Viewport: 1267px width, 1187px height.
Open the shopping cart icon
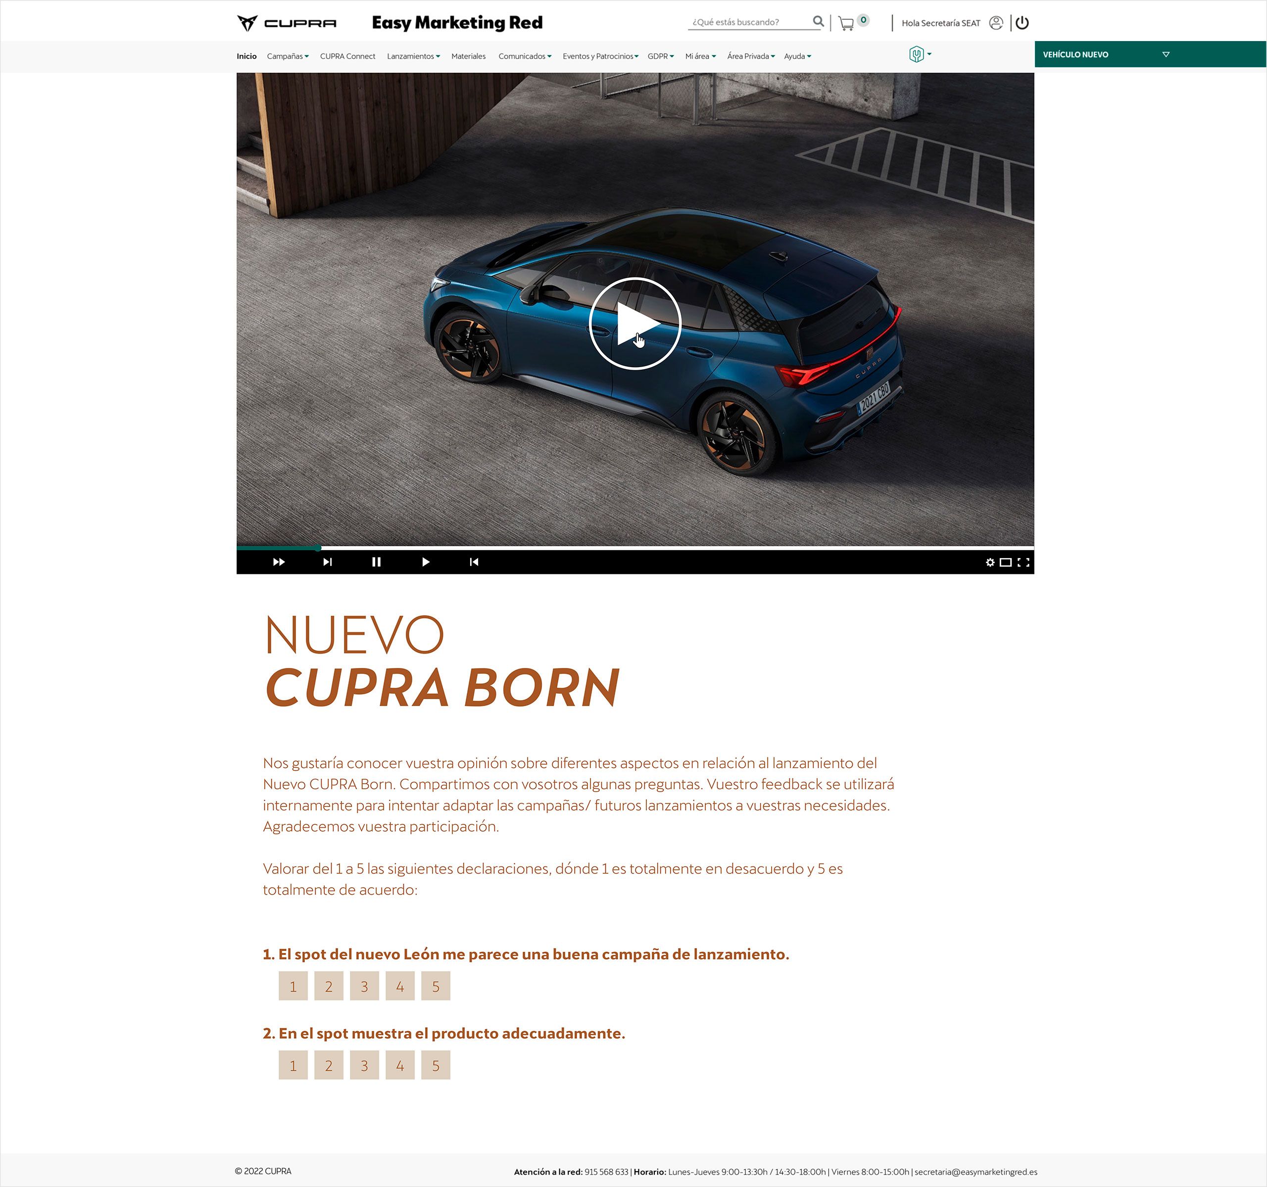point(846,24)
